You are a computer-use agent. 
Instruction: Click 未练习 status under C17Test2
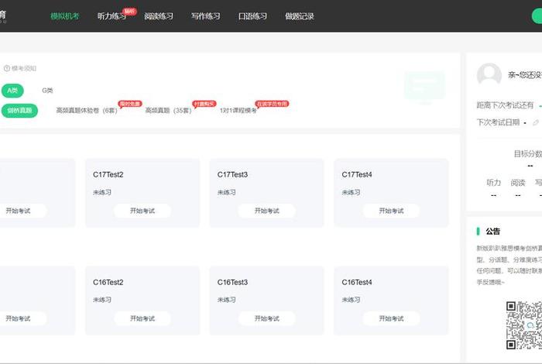102,193
